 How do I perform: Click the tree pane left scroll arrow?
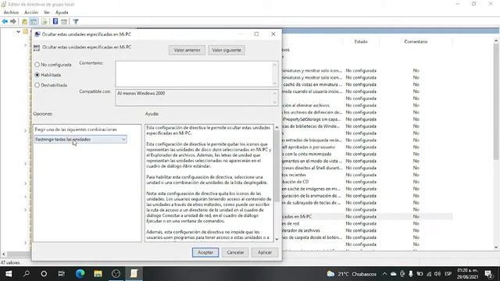point(3,254)
